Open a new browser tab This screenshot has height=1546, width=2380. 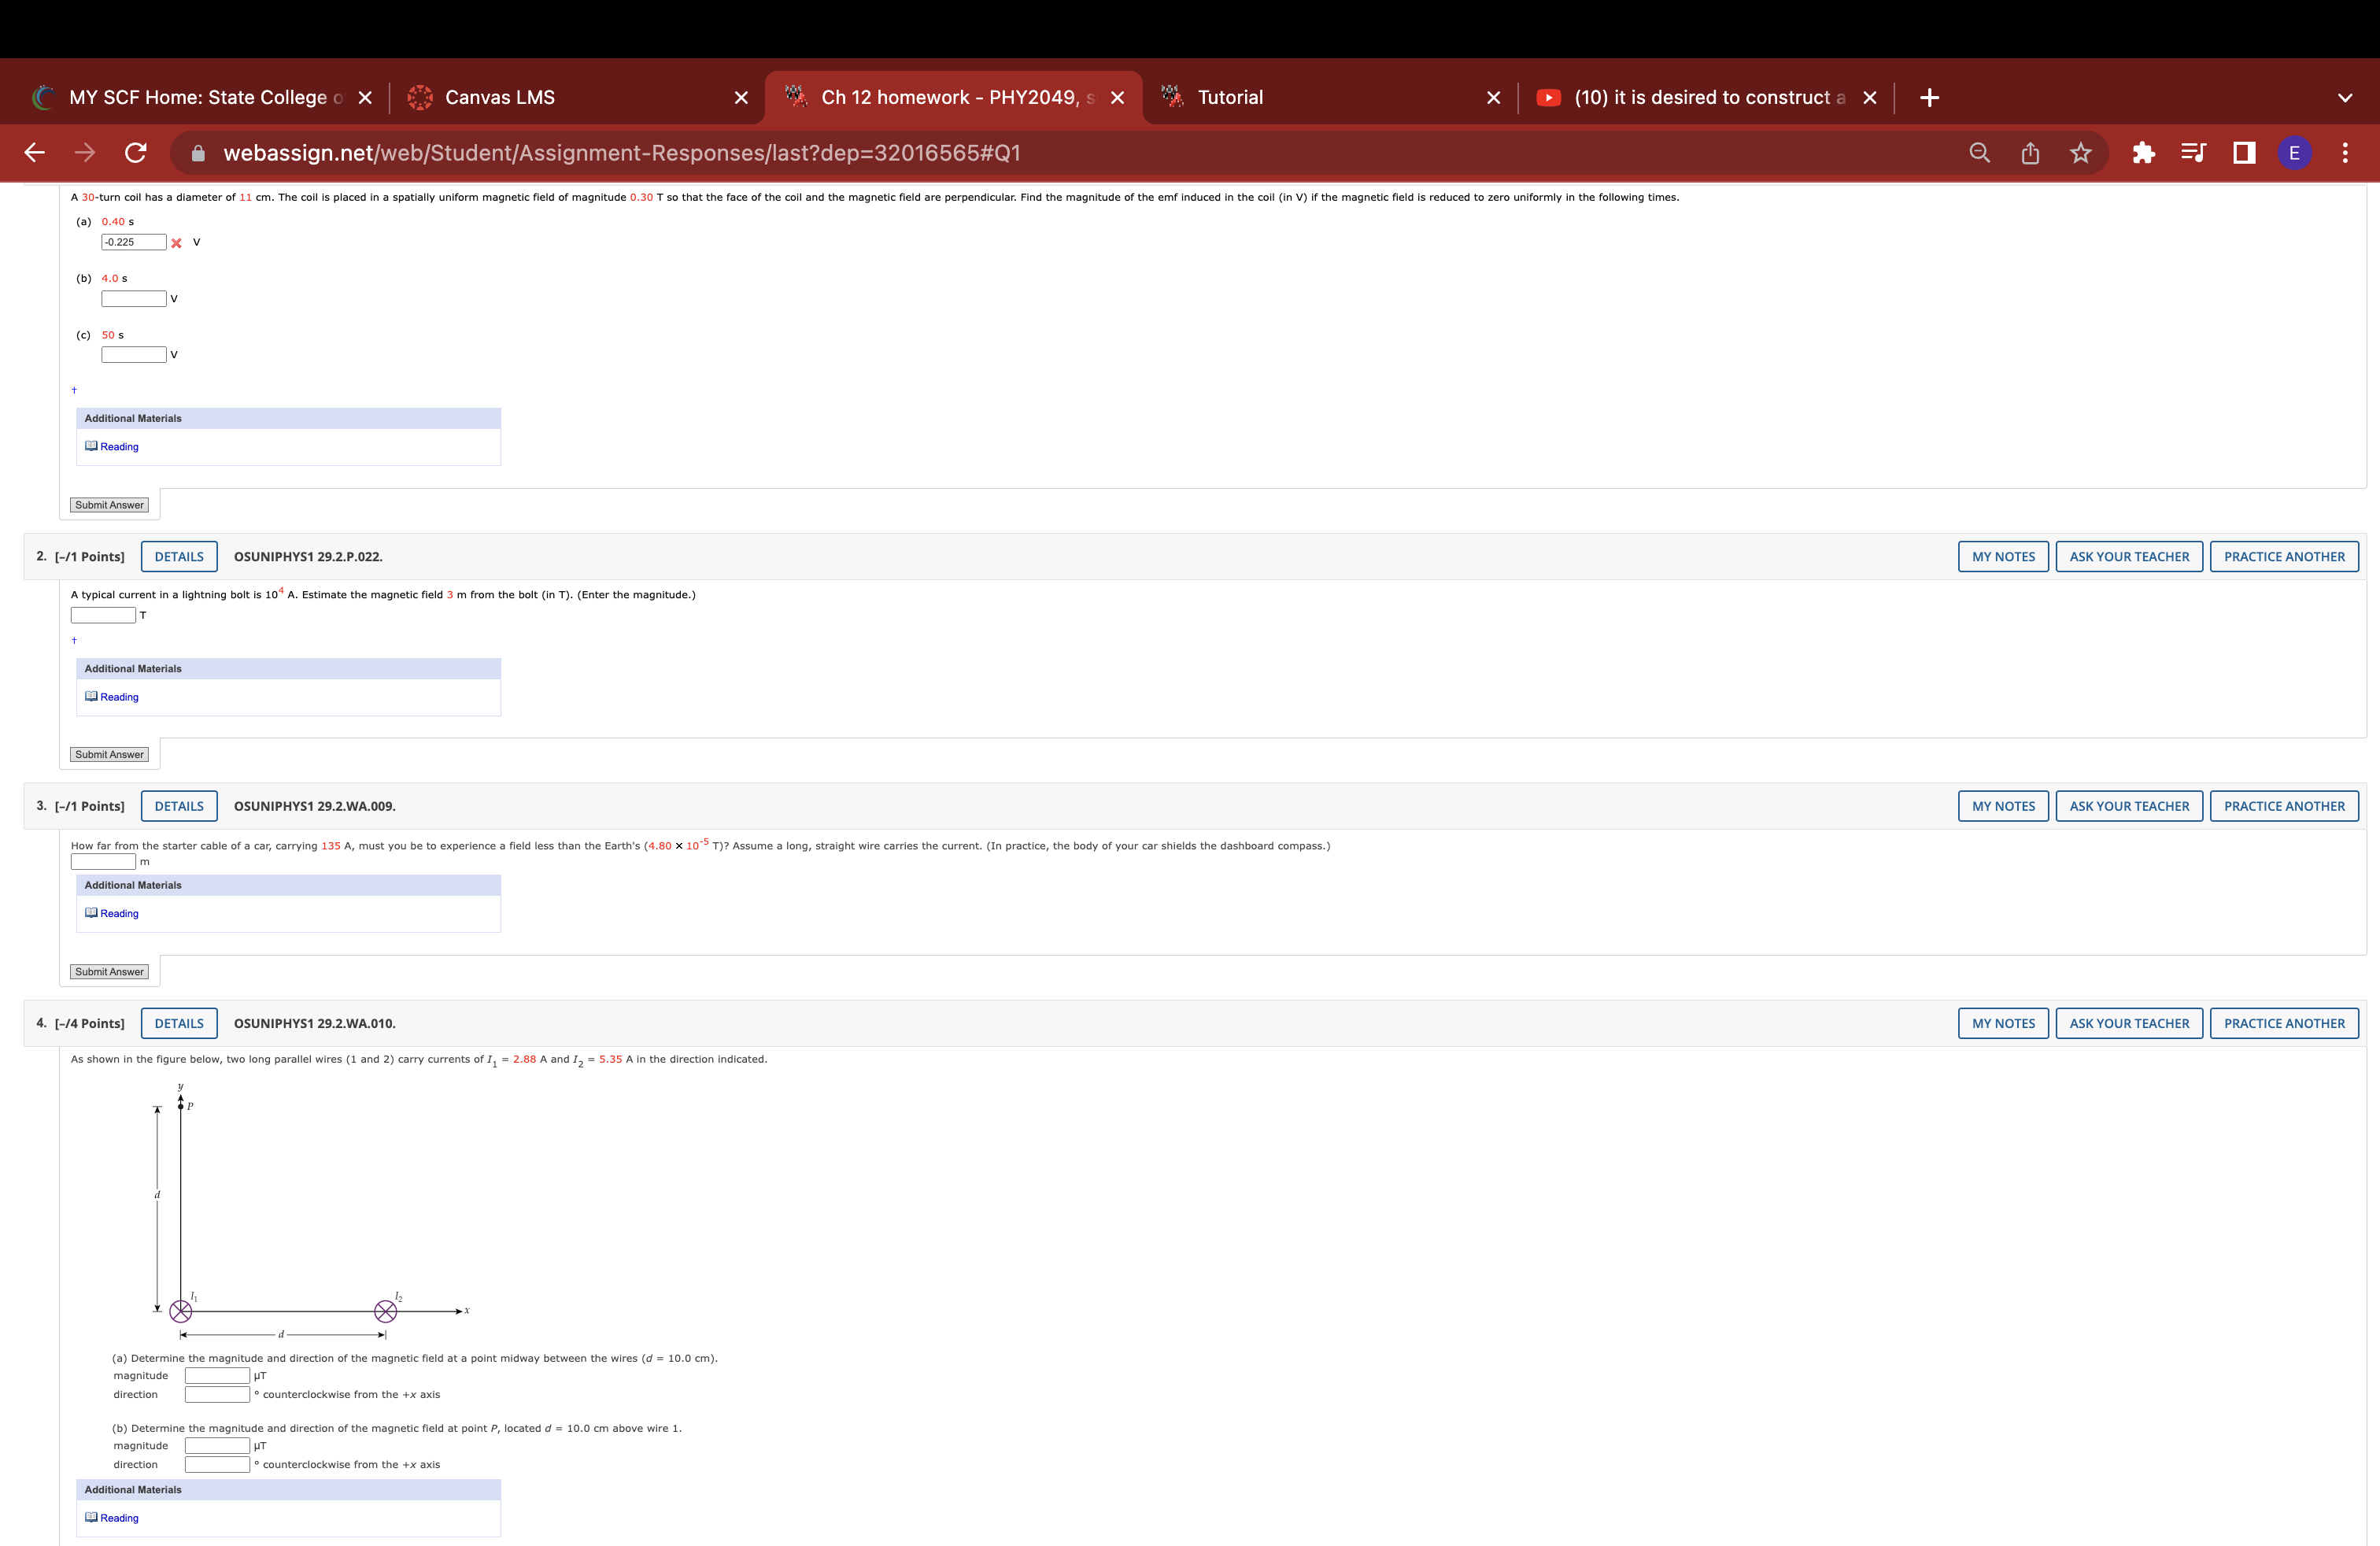coord(1930,98)
